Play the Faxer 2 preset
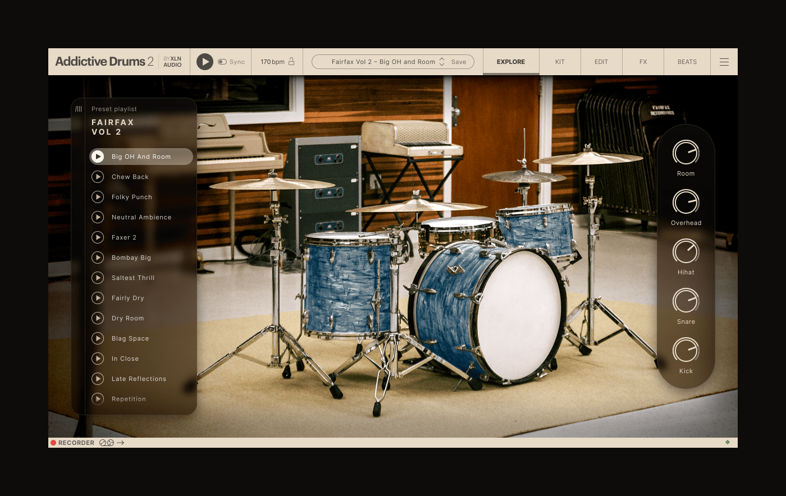 pyautogui.click(x=98, y=237)
